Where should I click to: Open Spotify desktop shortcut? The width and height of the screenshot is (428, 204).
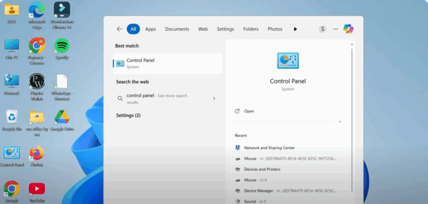(x=62, y=45)
